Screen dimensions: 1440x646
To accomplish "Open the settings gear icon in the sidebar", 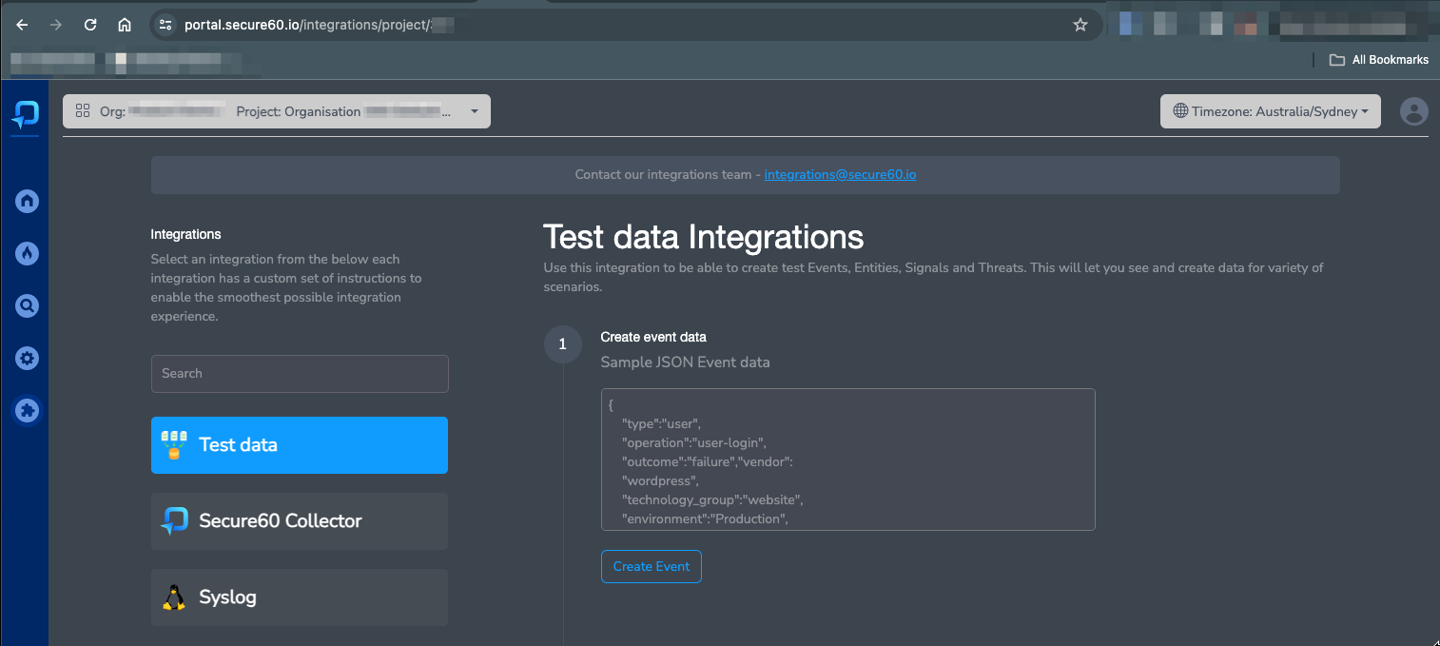I will tap(27, 358).
